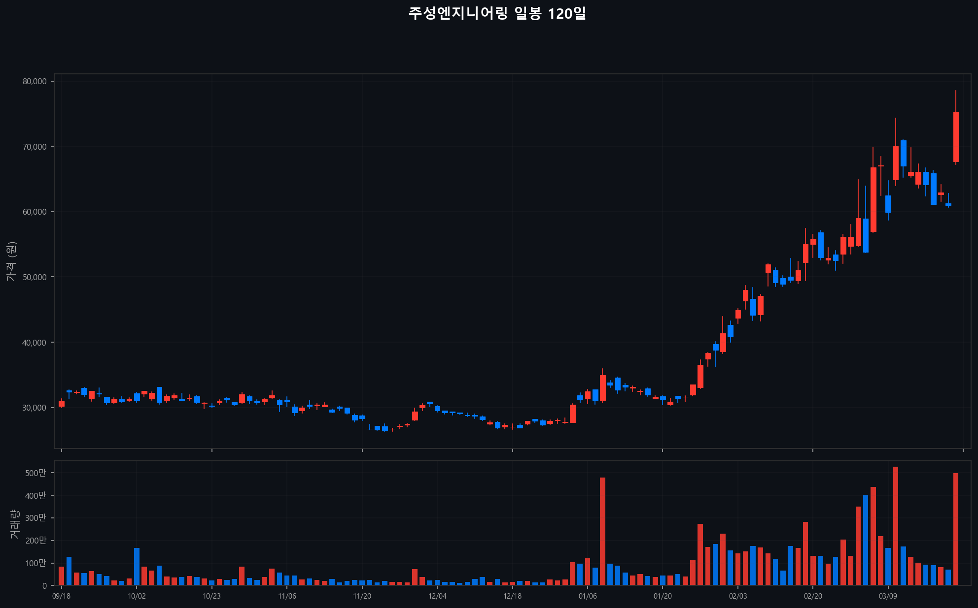Click the 30,000 price axis label
The image size is (978, 608).
coord(35,408)
